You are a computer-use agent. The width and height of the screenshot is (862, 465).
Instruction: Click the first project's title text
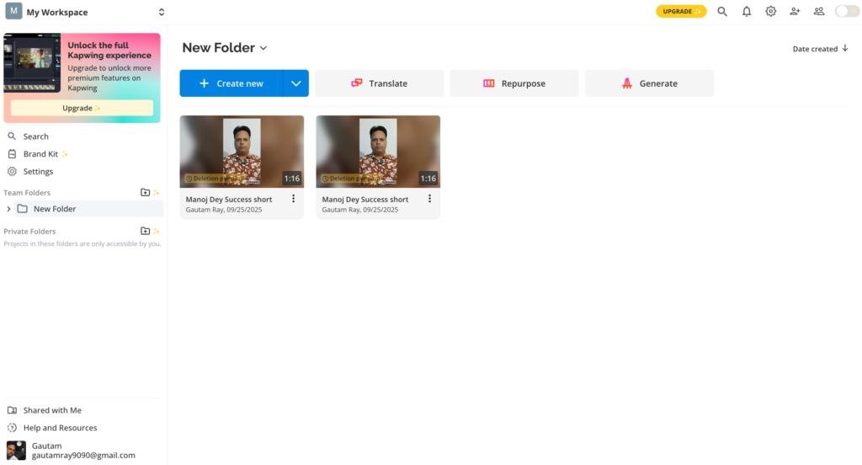point(229,200)
